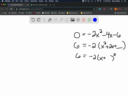Expand the Popular bookmarks folder
The image size is (128, 96).
62,13
